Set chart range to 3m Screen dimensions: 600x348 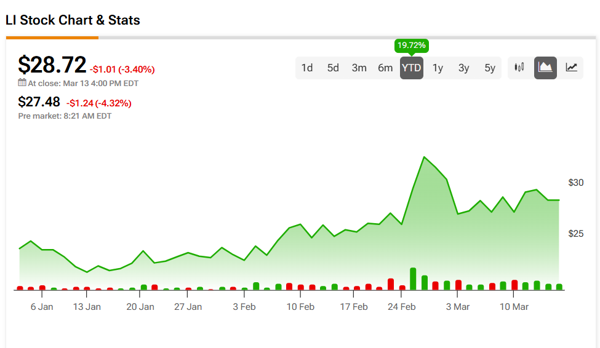tap(359, 68)
